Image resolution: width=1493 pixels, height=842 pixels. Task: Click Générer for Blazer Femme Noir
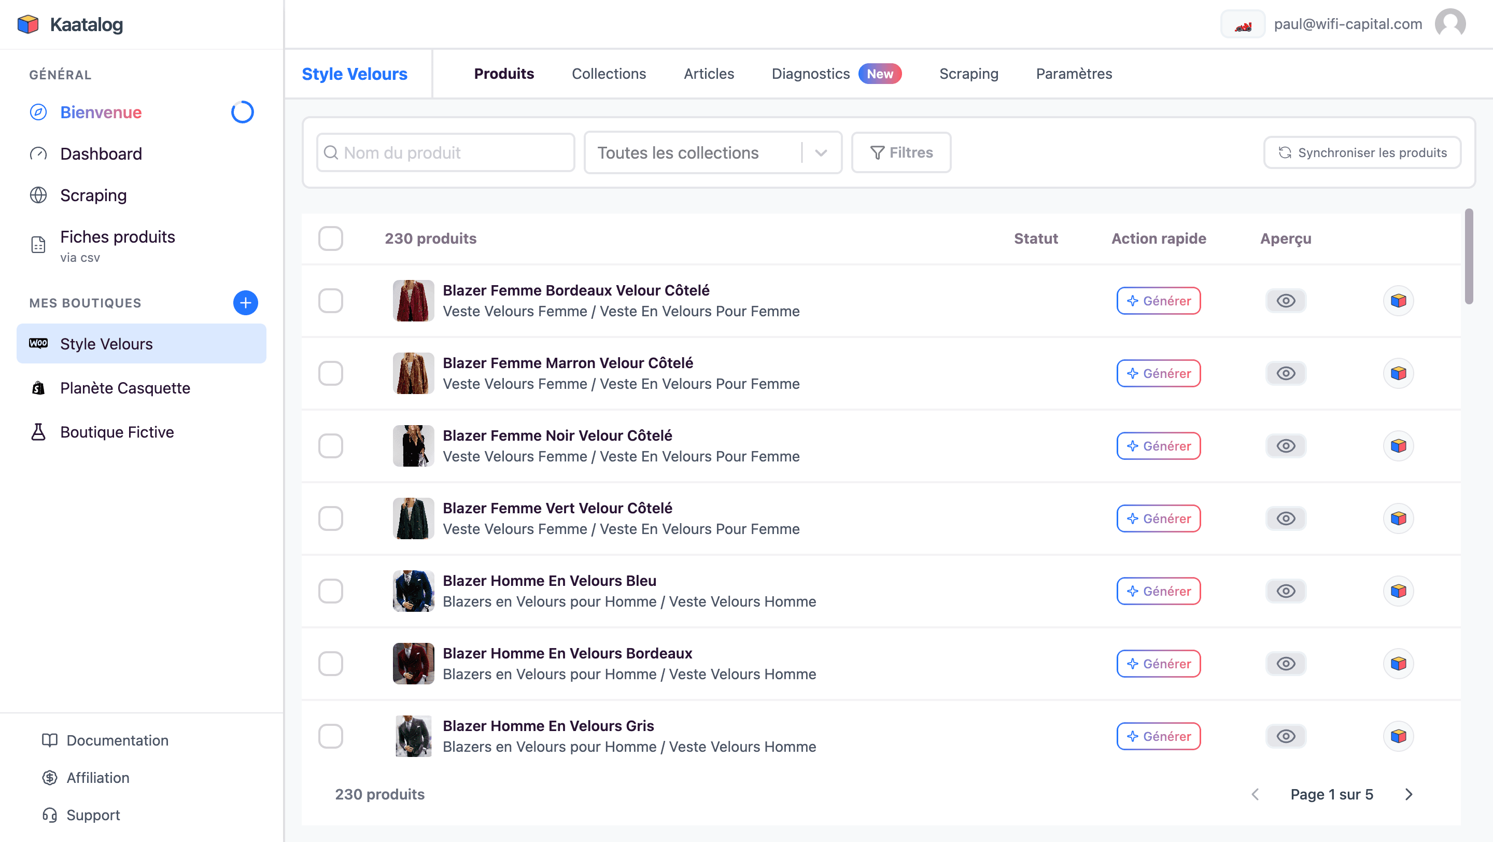point(1158,446)
